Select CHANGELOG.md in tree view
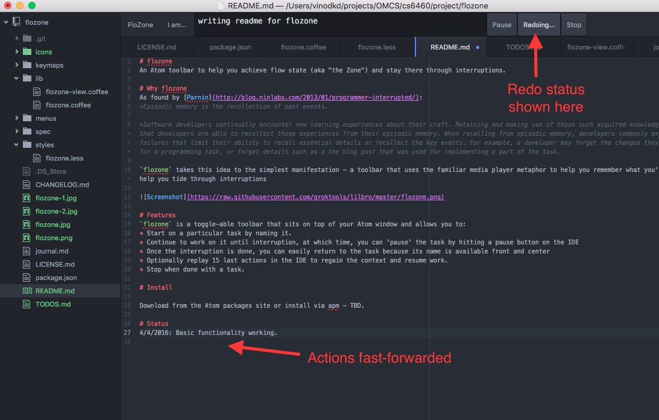This screenshot has height=420, width=659. click(x=62, y=184)
